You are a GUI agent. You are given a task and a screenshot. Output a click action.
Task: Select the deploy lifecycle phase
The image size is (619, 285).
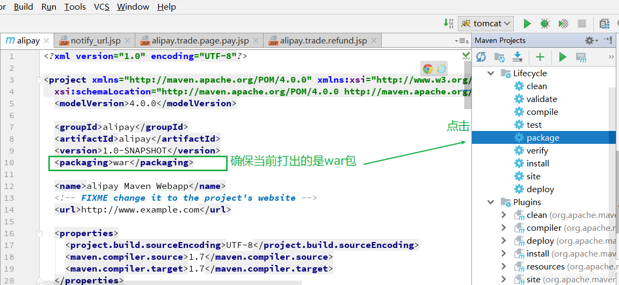(540, 189)
